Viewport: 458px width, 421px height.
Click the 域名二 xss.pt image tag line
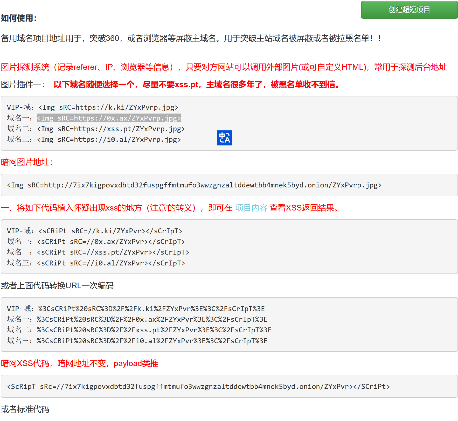[x=96, y=129]
